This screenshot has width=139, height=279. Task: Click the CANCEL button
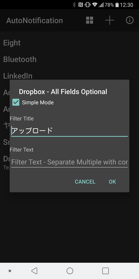click(85, 182)
